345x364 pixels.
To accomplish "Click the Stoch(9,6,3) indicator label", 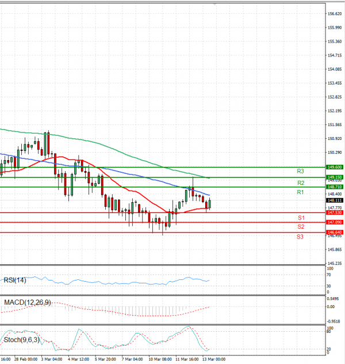I will pos(21,340).
